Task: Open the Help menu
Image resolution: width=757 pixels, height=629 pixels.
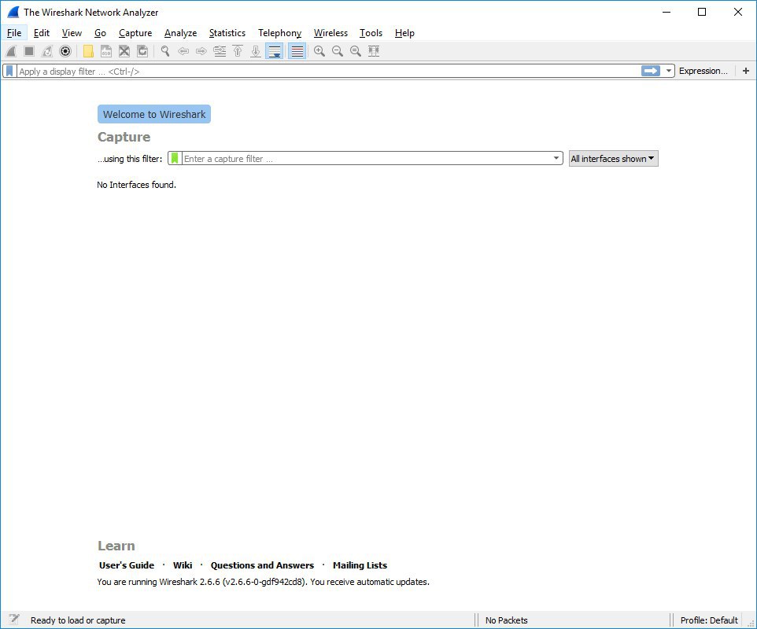Action: [x=404, y=33]
